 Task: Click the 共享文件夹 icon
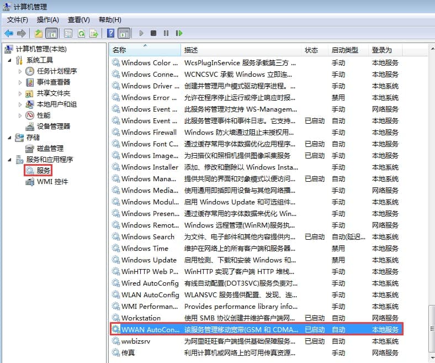tap(30, 93)
